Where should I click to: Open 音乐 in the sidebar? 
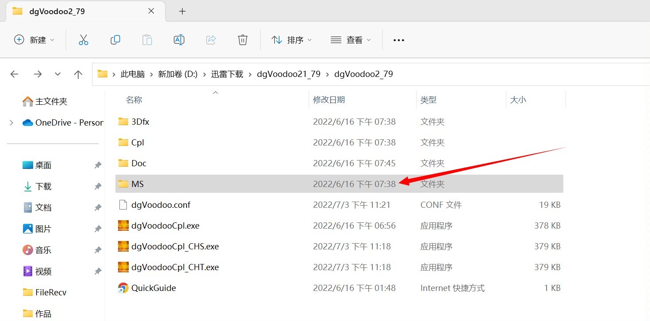37,250
